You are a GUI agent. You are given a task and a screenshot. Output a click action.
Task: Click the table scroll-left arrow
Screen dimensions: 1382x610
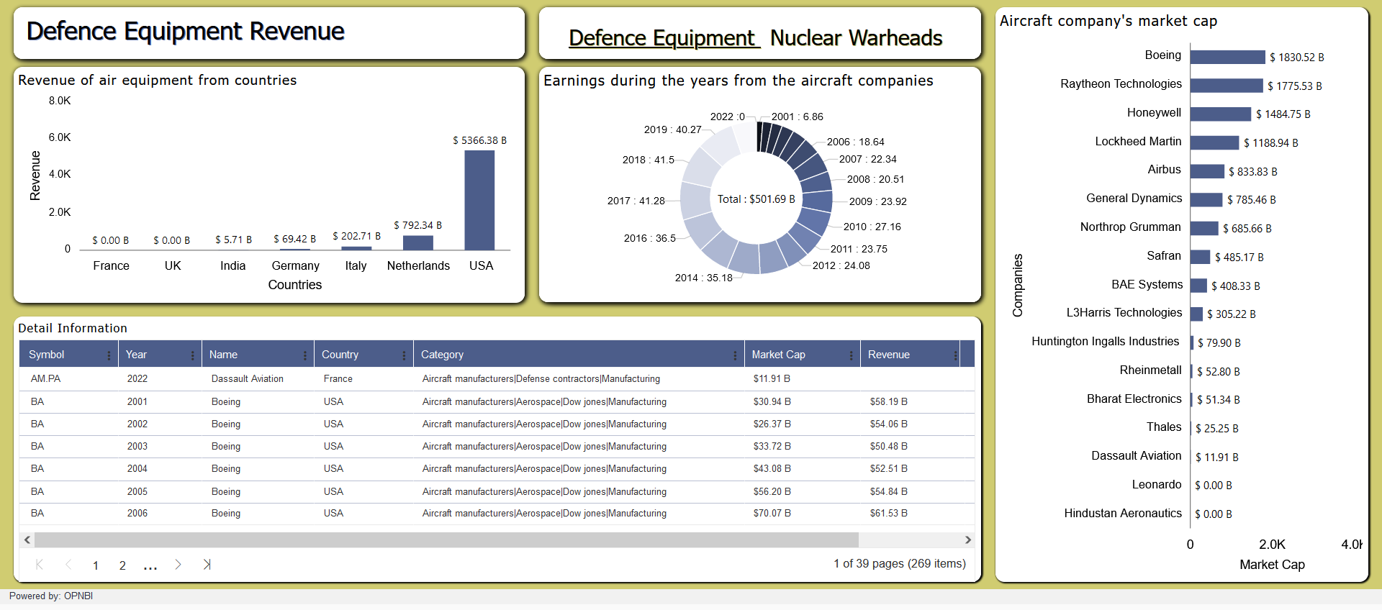tap(27, 540)
